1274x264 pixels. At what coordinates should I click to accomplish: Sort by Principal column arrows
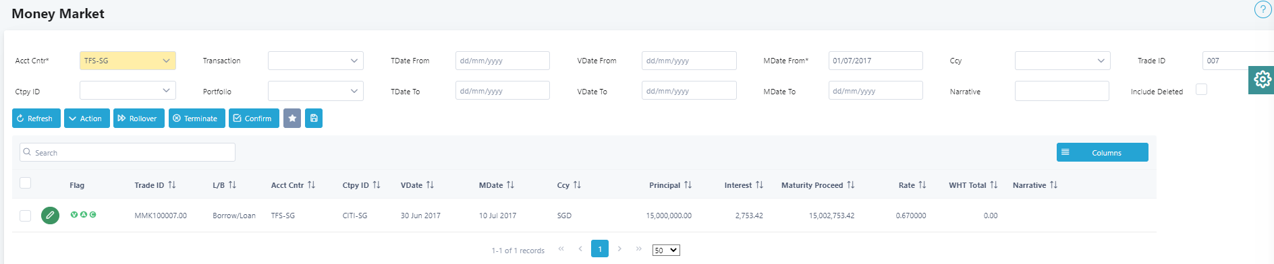coord(688,185)
